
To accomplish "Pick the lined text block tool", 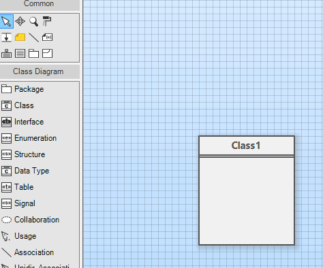I will 20,54.
